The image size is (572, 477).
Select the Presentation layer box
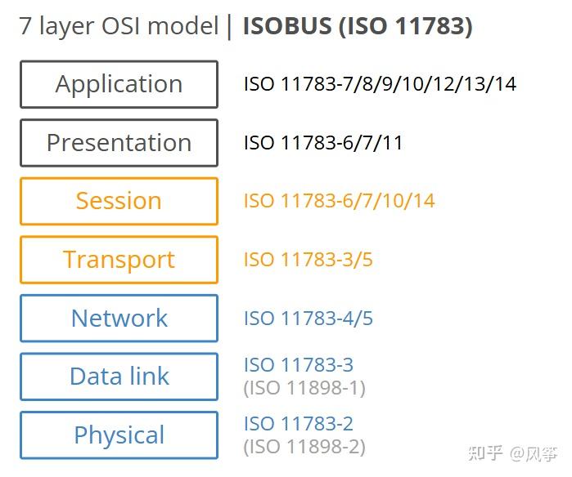tap(119, 143)
